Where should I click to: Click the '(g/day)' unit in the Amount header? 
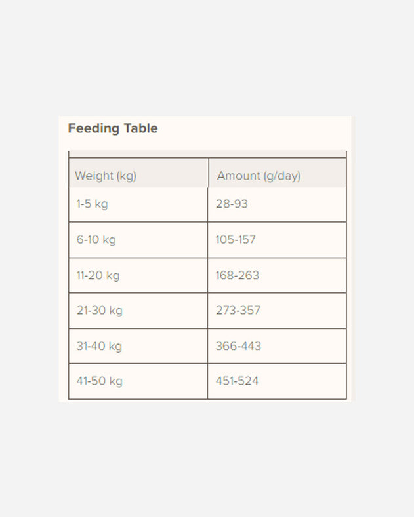[x=281, y=176]
